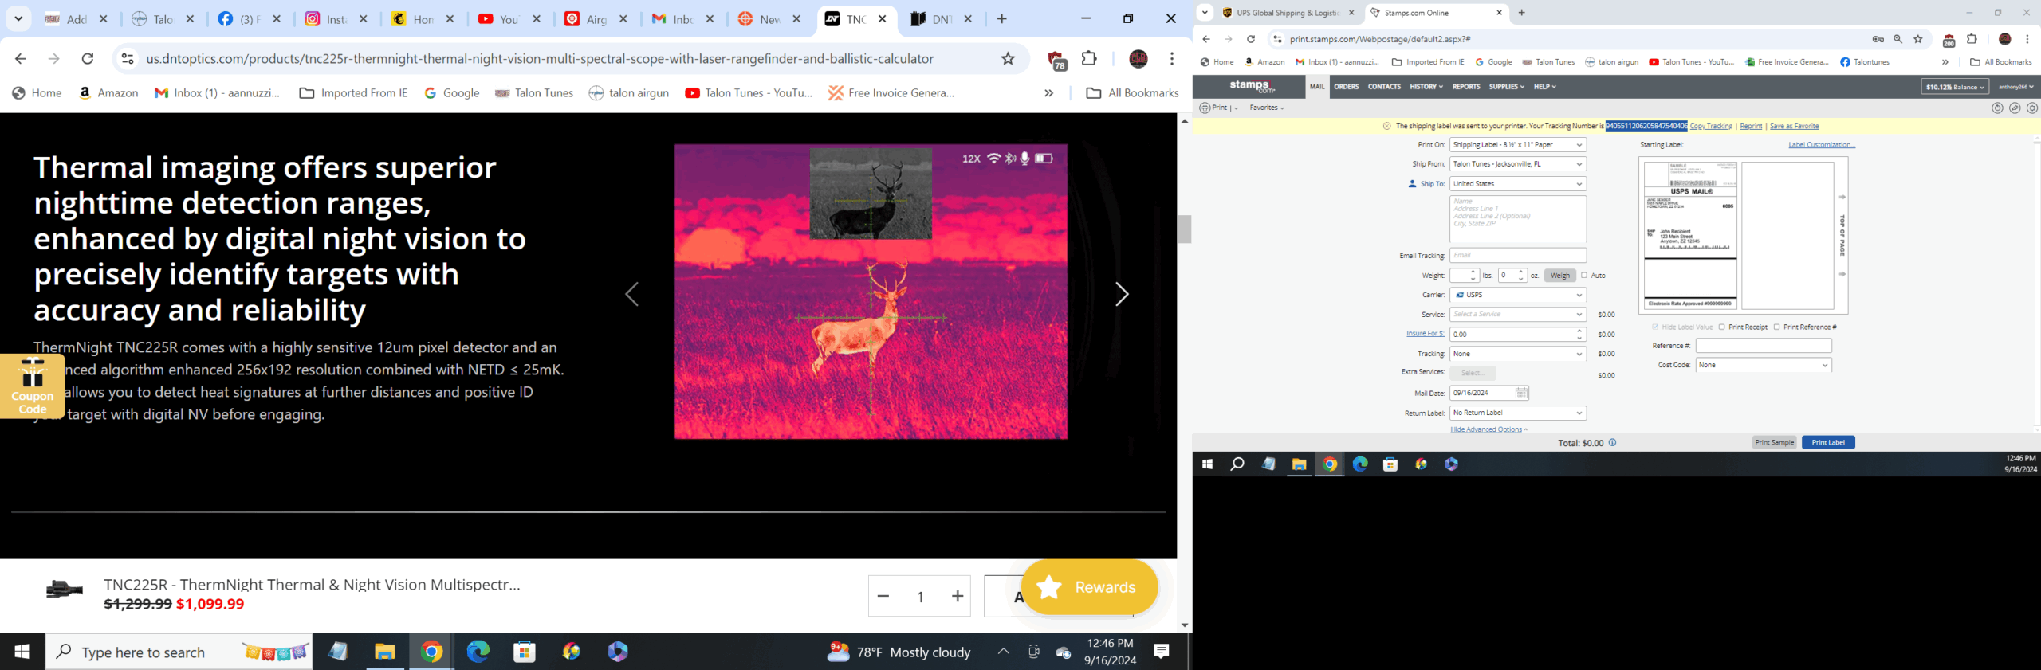Show previous thermal image in carousel

coord(632,295)
